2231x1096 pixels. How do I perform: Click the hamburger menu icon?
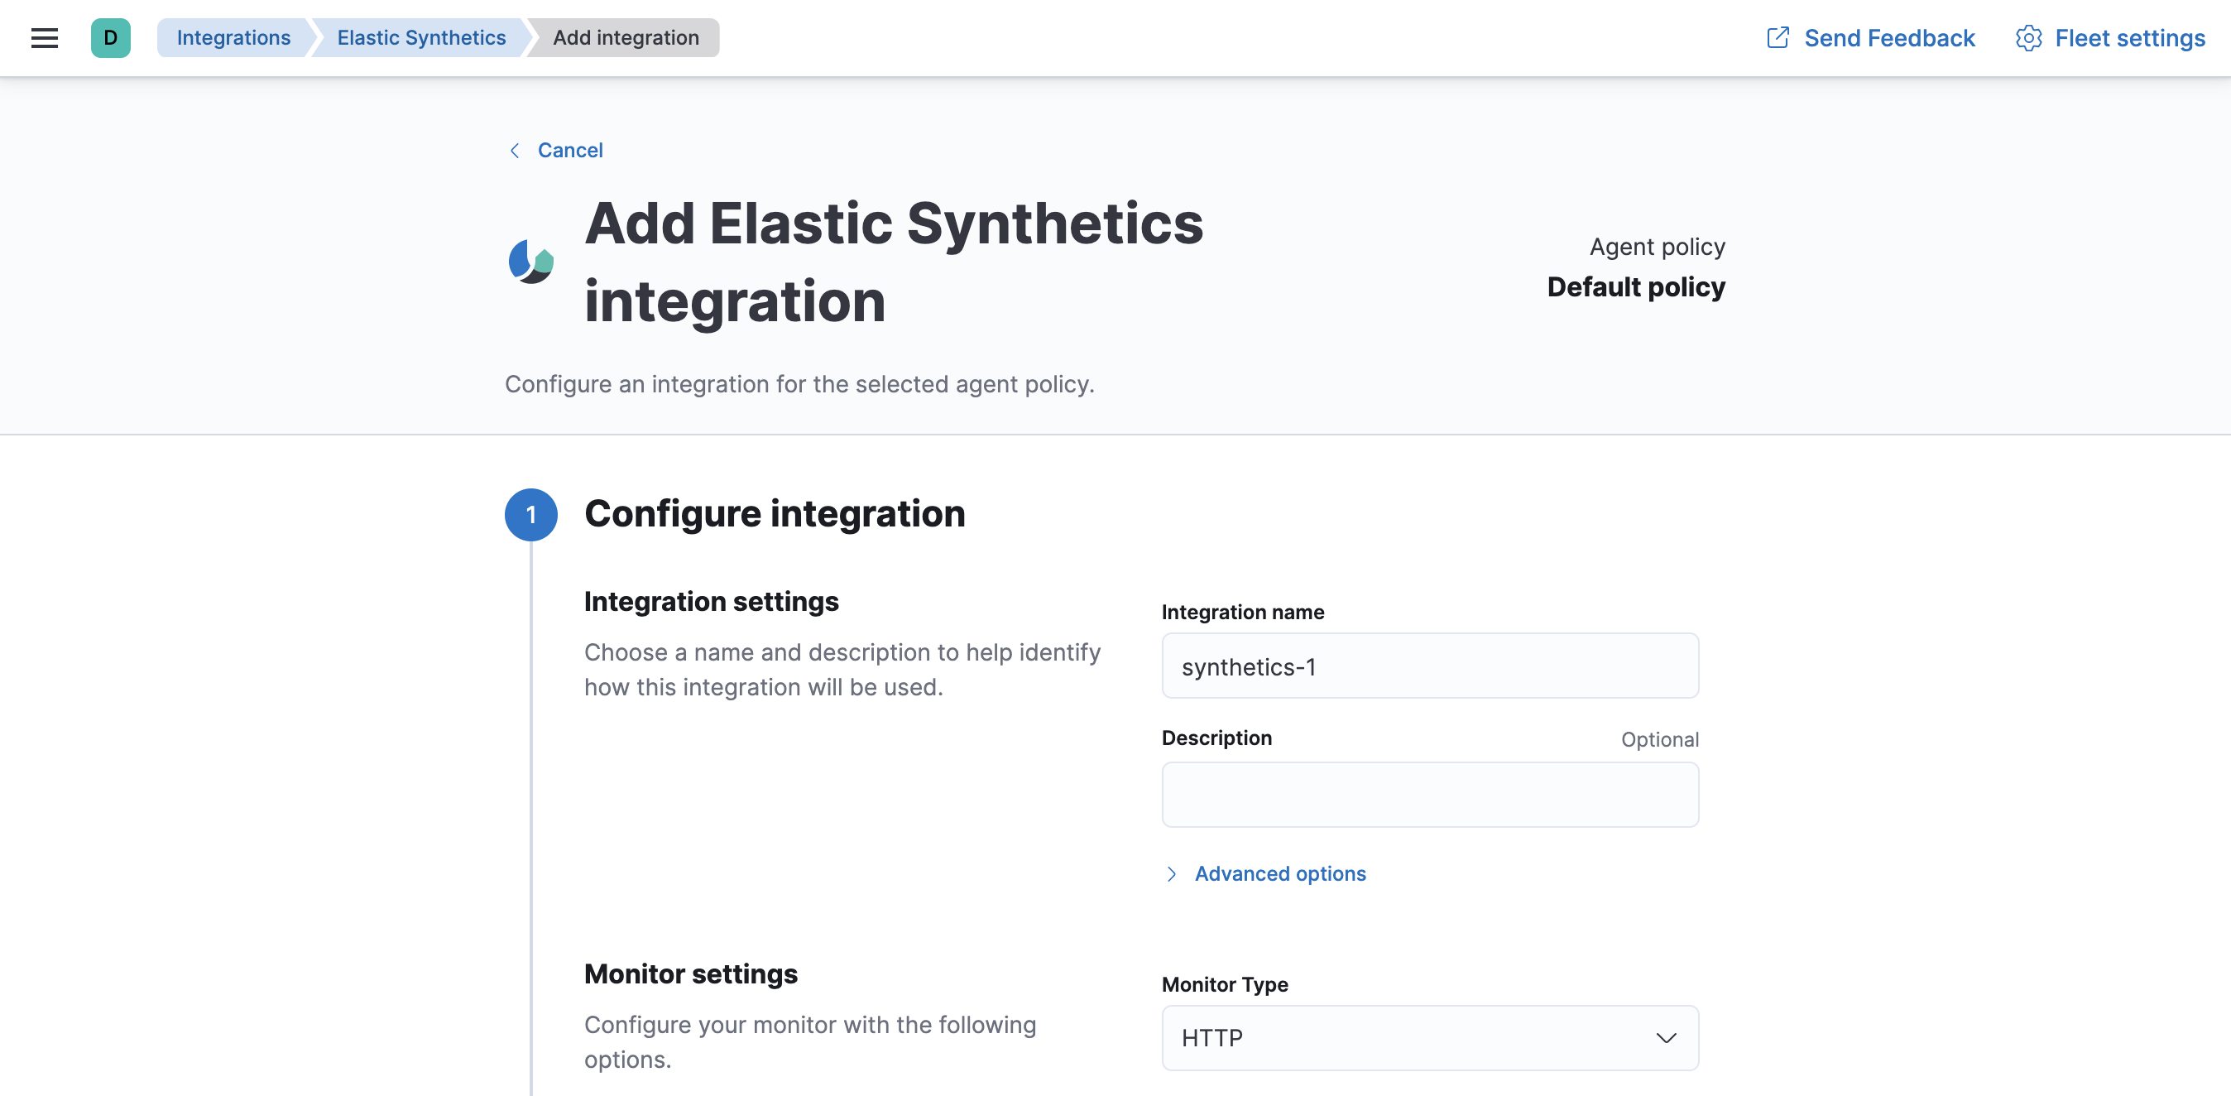click(46, 38)
